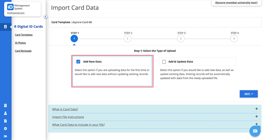
Task: Expand What Card Data to include section
Action: pos(78,125)
